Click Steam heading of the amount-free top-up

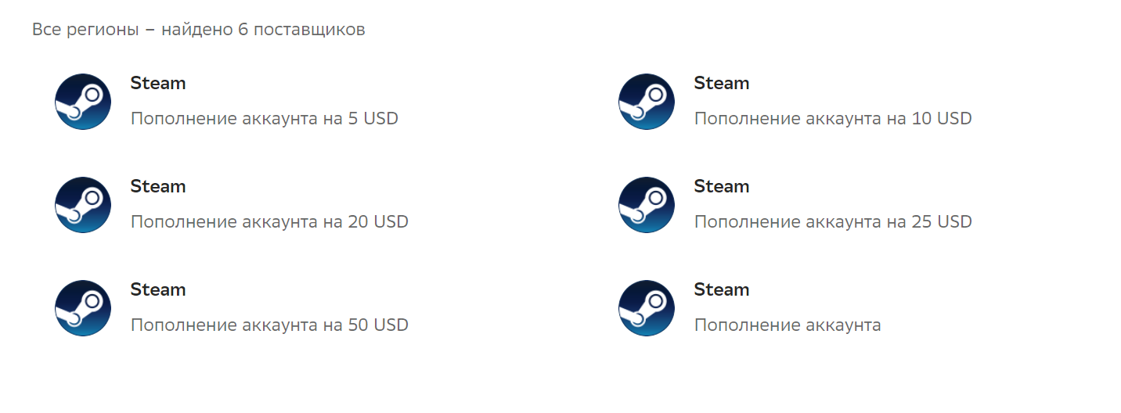[721, 289]
